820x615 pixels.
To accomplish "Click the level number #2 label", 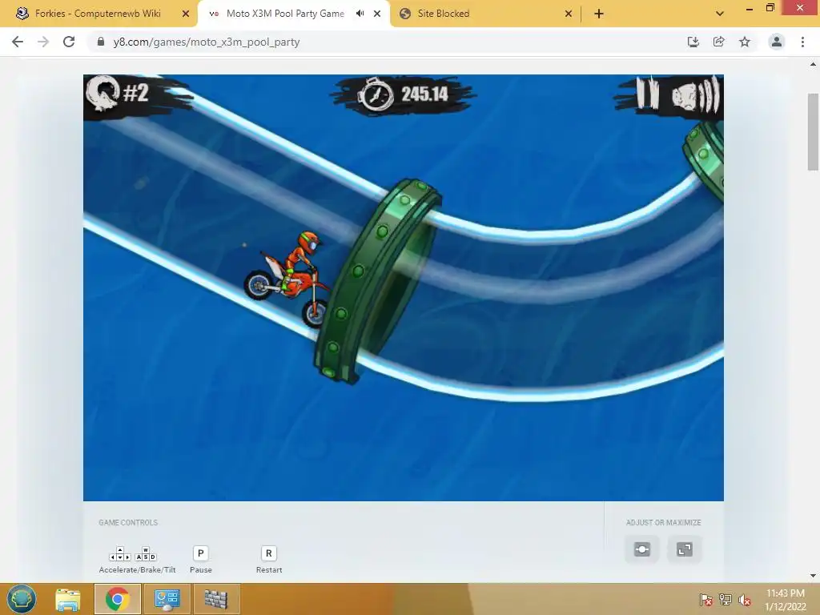I will [x=135, y=94].
